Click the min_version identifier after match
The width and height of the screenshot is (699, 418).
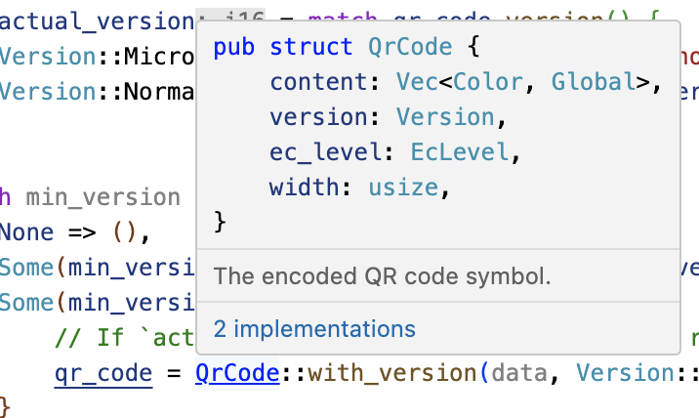point(103,197)
